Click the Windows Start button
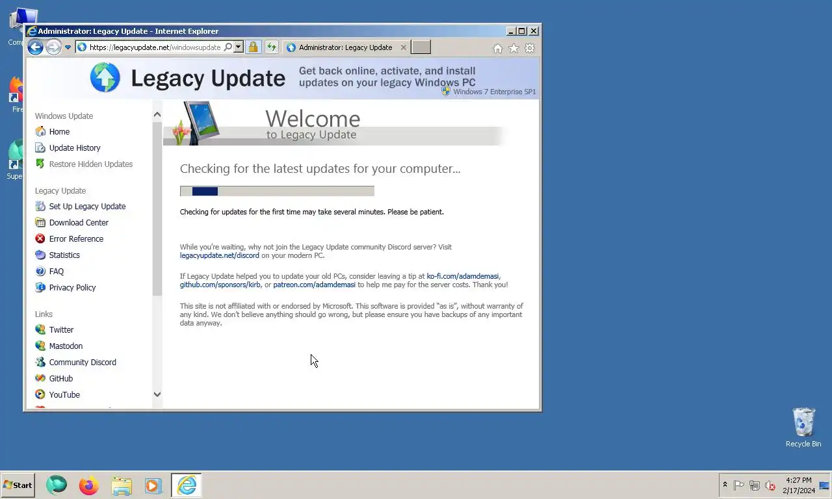 coord(18,485)
